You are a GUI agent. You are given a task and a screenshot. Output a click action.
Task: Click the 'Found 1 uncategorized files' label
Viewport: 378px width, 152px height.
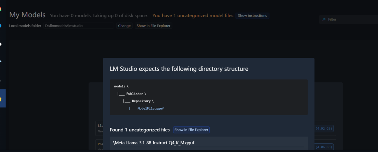140,130
